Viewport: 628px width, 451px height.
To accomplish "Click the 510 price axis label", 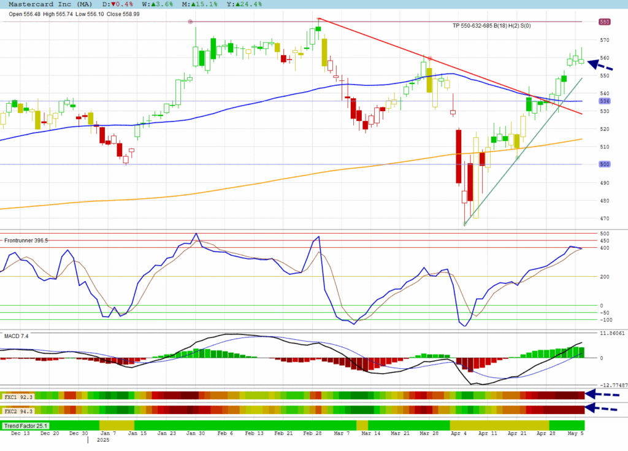I will coord(604,147).
